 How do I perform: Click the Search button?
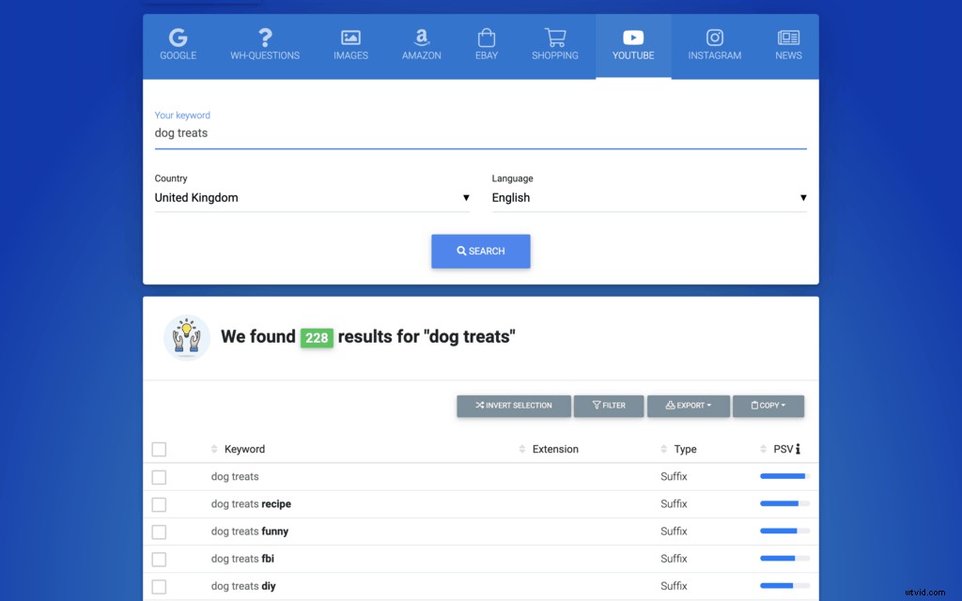pyautogui.click(x=480, y=251)
